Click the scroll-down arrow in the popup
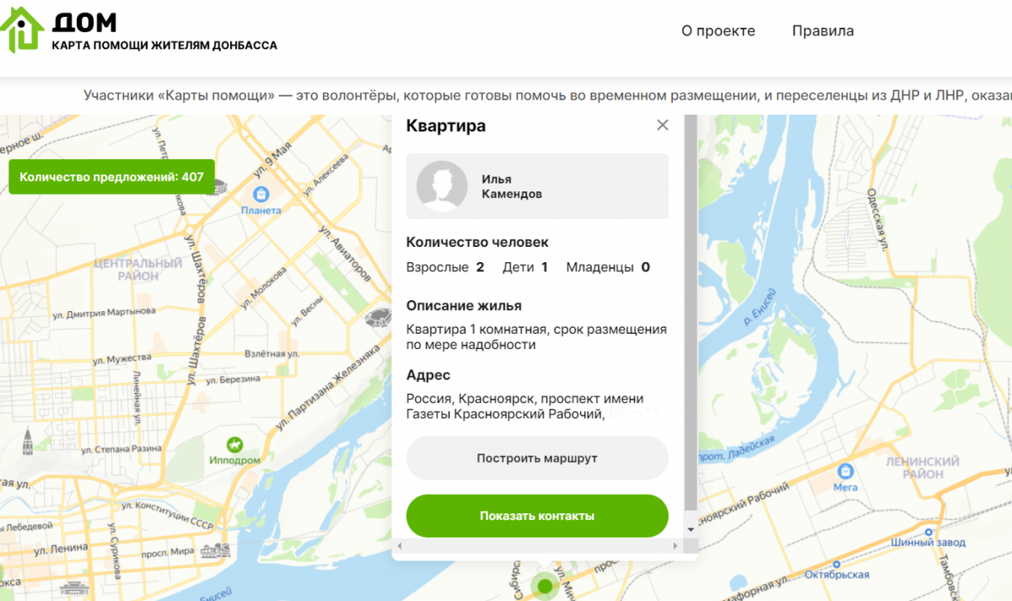Image resolution: width=1012 pixels, height=601 pixels. point(691,529)
